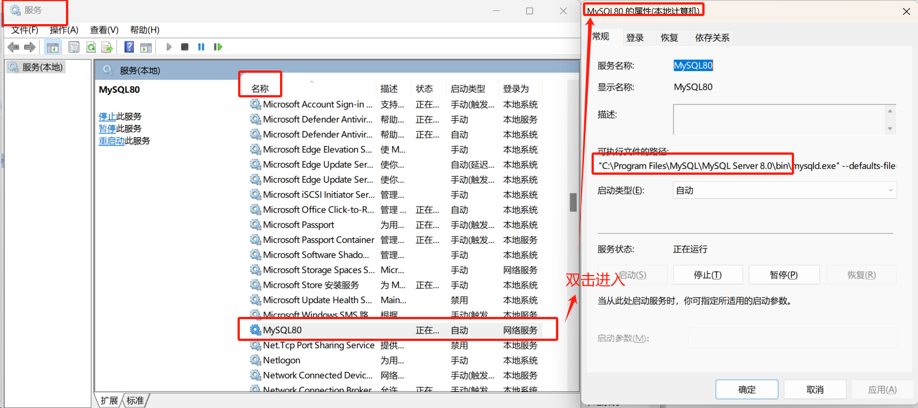Click the Stop Service square icon
Viewport: 918px width, 408px height.
point(185,47)
